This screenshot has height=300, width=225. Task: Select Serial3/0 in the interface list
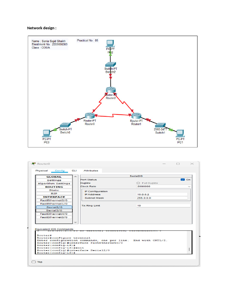tap(54, 210)
